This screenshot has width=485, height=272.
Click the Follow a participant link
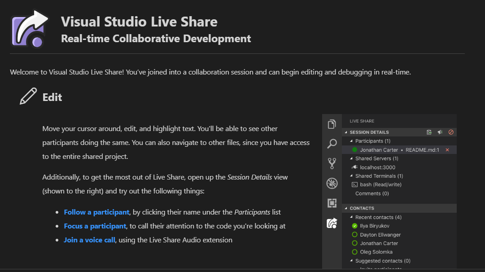coord(96,211)
